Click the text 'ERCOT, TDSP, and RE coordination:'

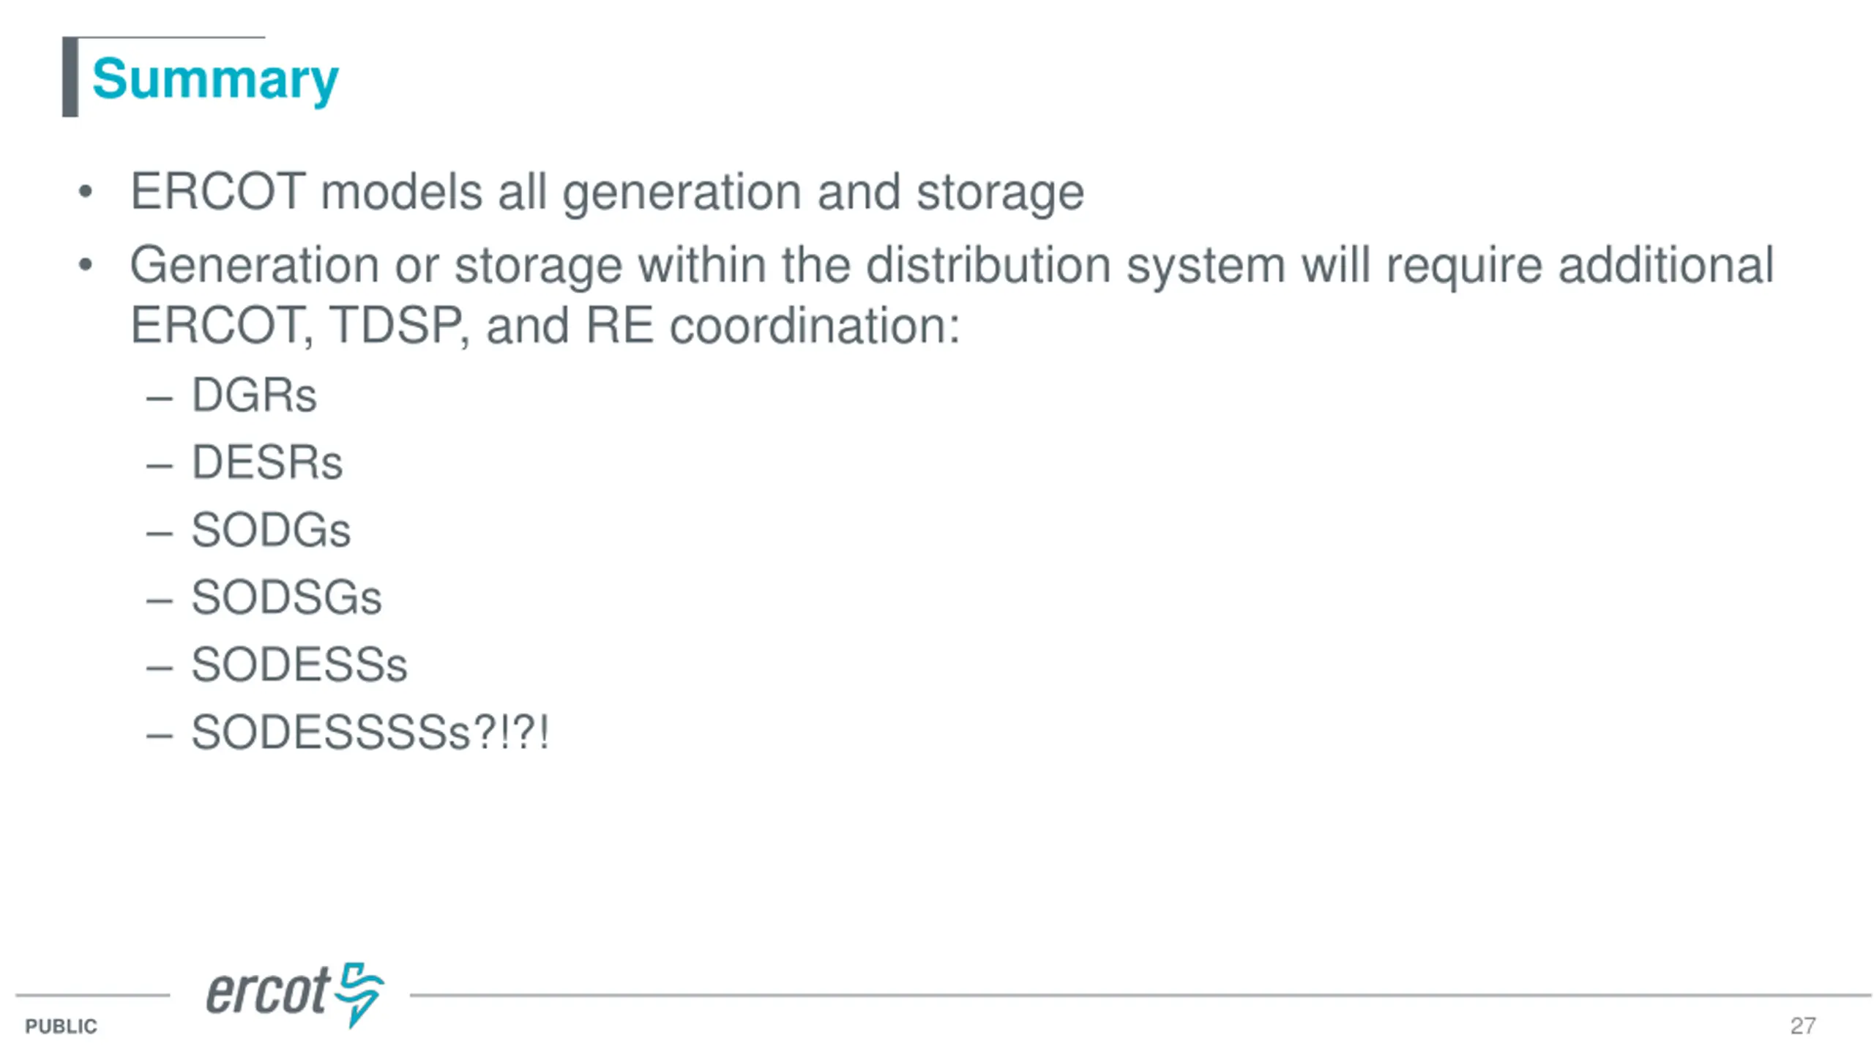pos(545,326)
